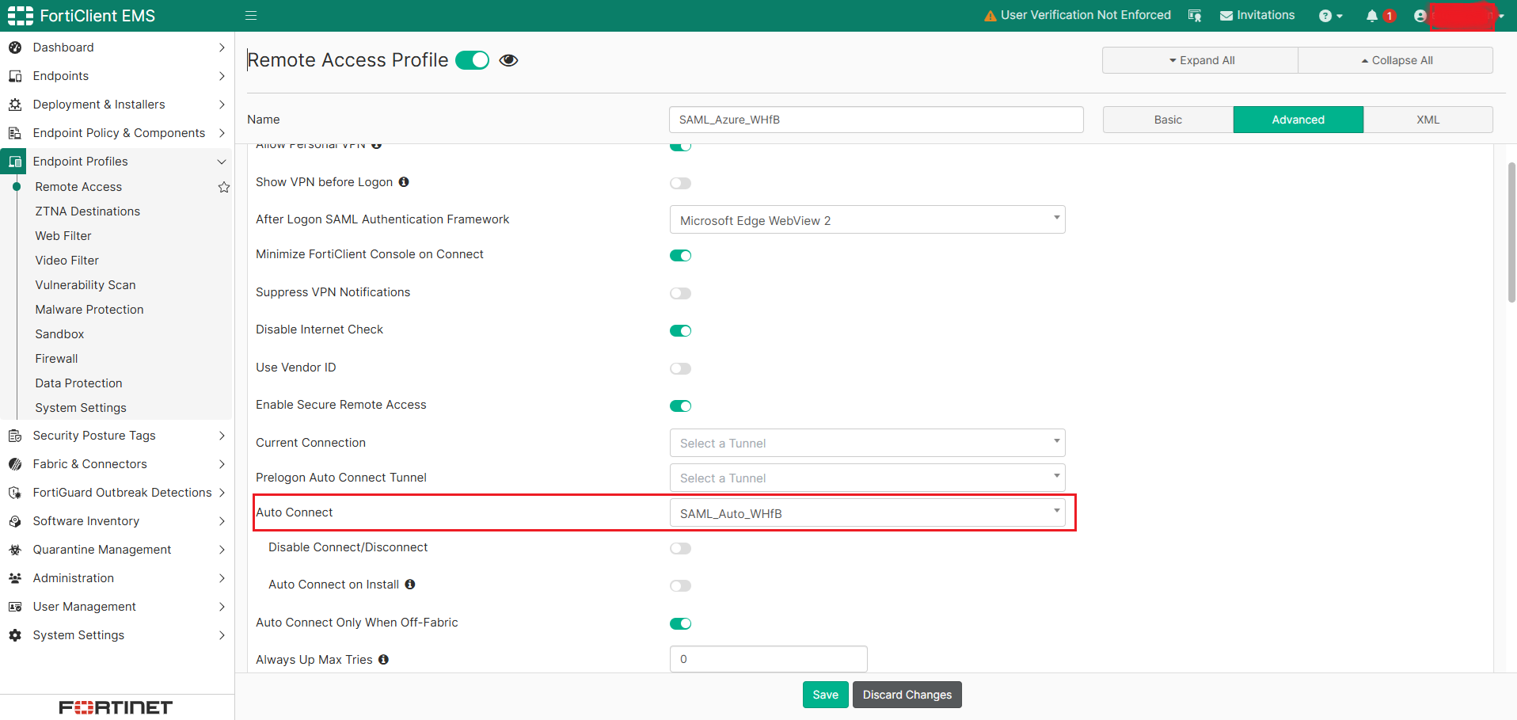
Task: Open the Endpoint Profiles panel icon
Action: click(x=14, y=161)
